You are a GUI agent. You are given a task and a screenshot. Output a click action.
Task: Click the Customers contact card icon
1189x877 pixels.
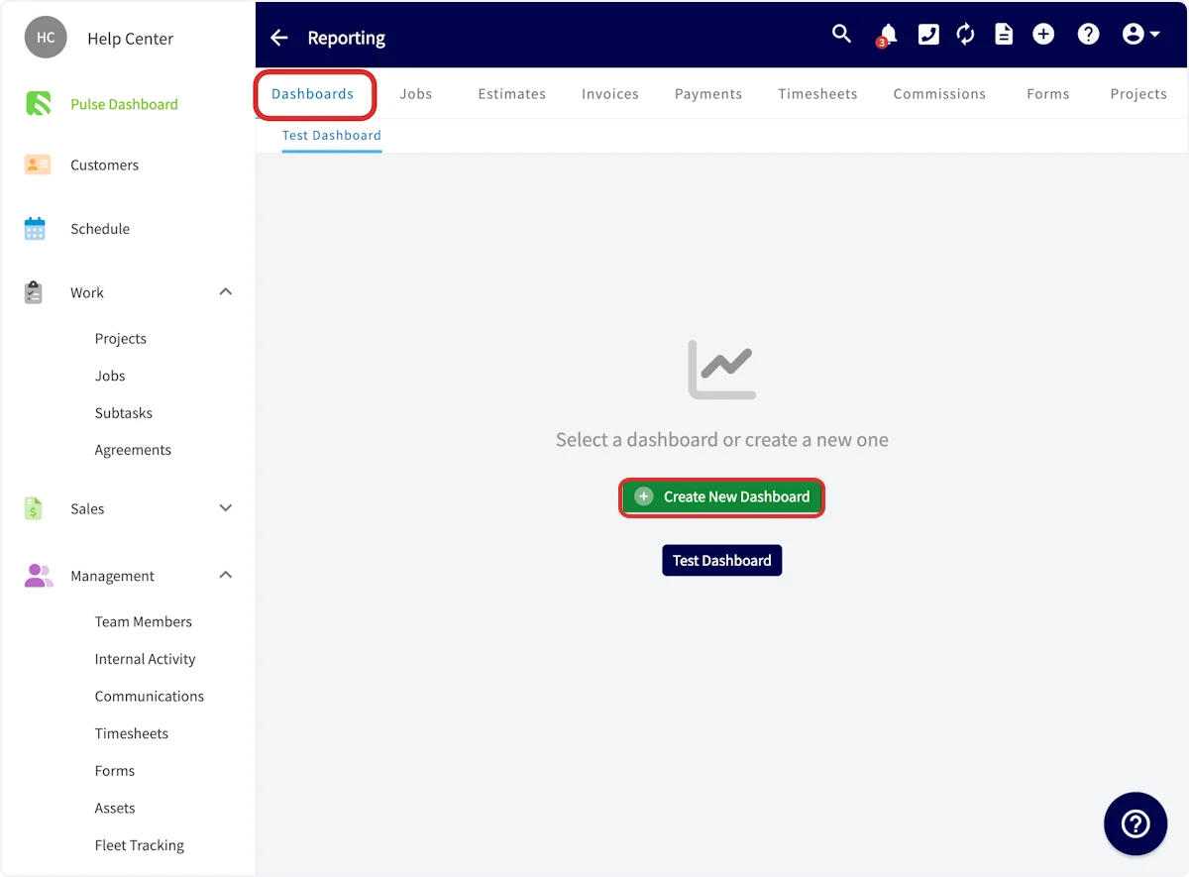37,164
